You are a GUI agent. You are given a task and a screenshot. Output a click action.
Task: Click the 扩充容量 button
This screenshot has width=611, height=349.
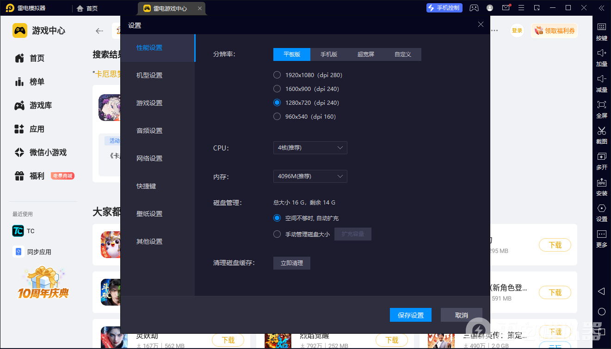click(353, 234)
